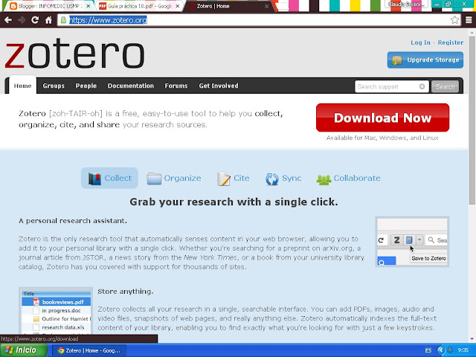Open the People navigation item
The image size is (476, 357).
(x=86, y=86)
